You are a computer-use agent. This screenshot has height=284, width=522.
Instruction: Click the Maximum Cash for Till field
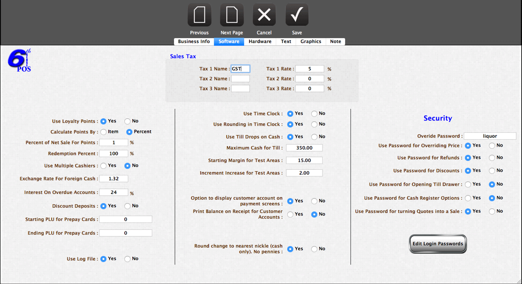coord(304,148)
